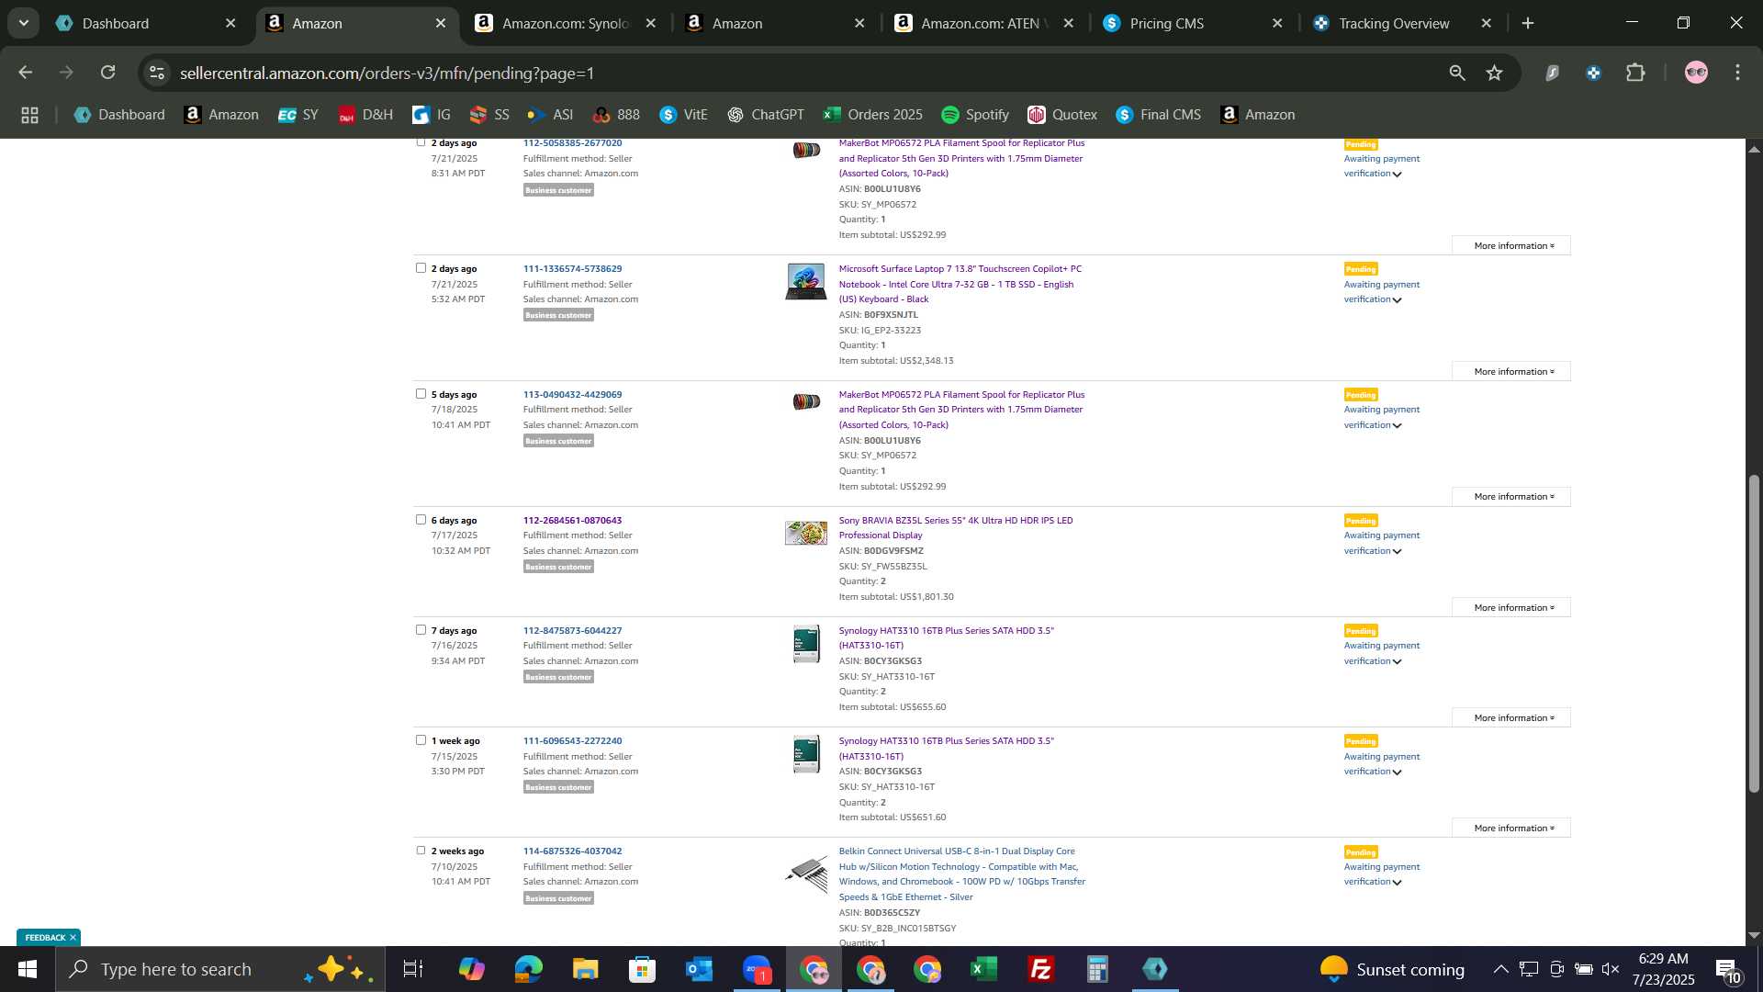Screen dimensions: 1763x992
Task: Open notification center in system tray
Action: [x=1727, y=969]
